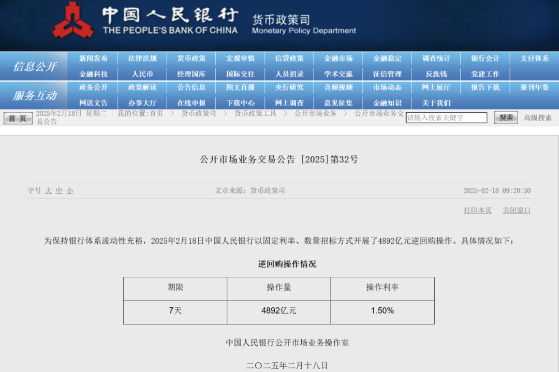
Task: Open 反洗钱 navigation item
Action: point(436,74)
